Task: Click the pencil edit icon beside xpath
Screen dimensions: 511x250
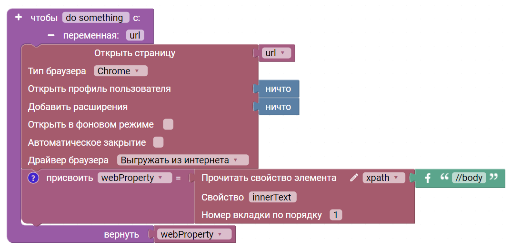Action: [x=353, y=178]
